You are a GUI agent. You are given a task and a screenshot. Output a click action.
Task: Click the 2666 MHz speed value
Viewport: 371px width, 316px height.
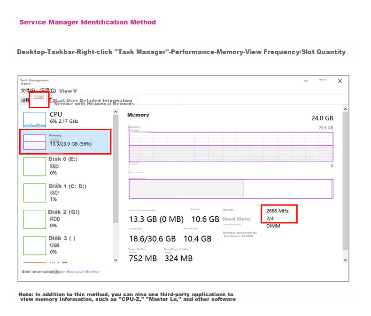click(277, 211)
